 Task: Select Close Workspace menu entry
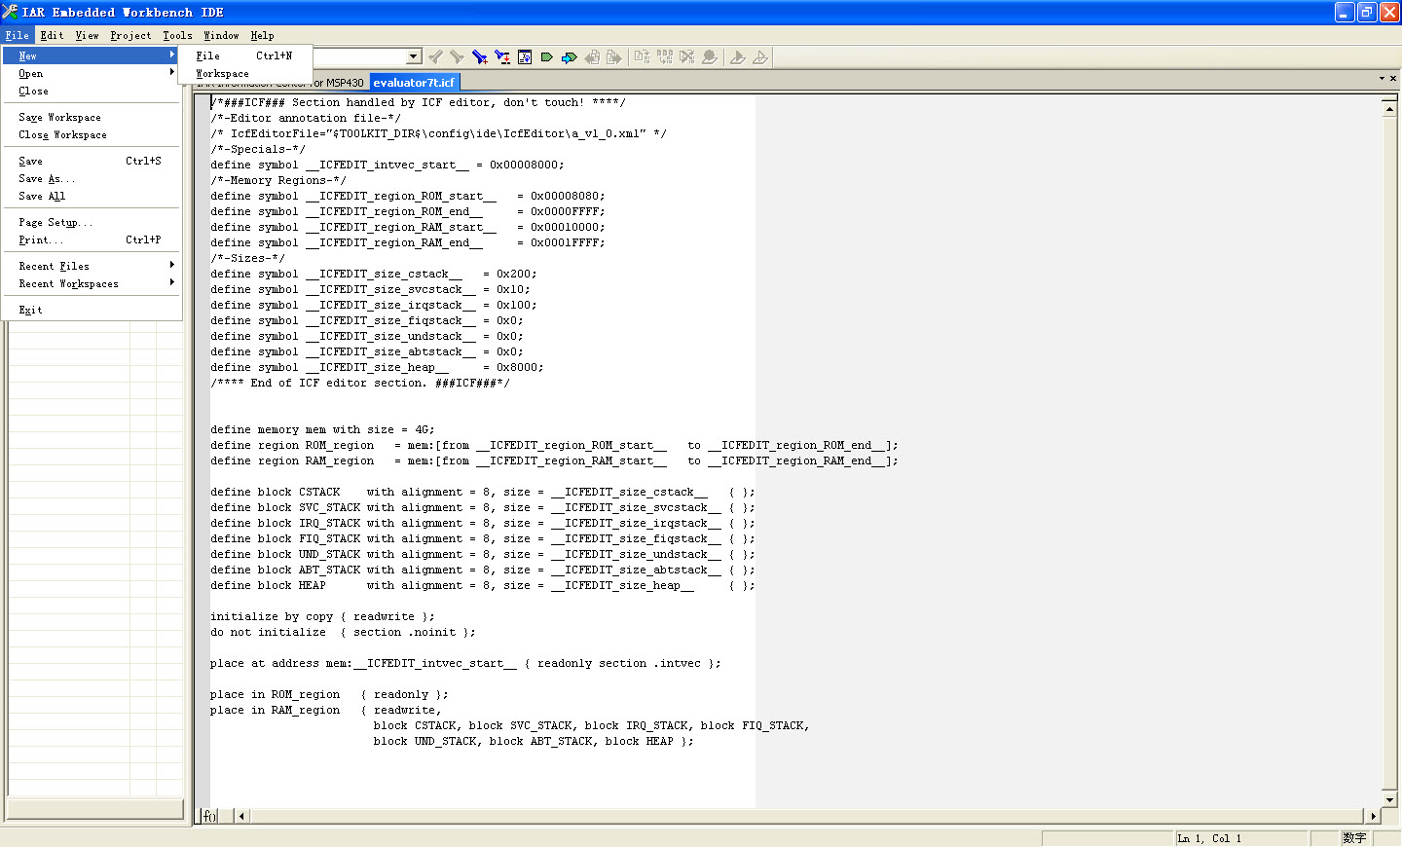[x=92, y=135]
